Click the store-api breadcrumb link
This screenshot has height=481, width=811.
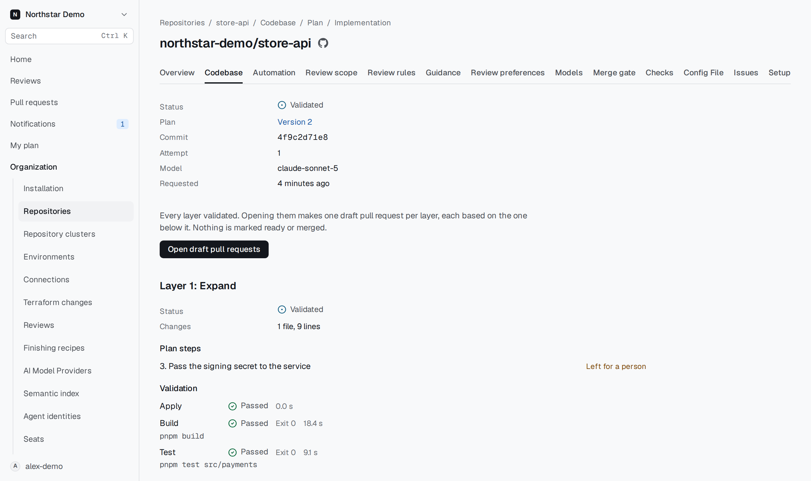[232, 23]
